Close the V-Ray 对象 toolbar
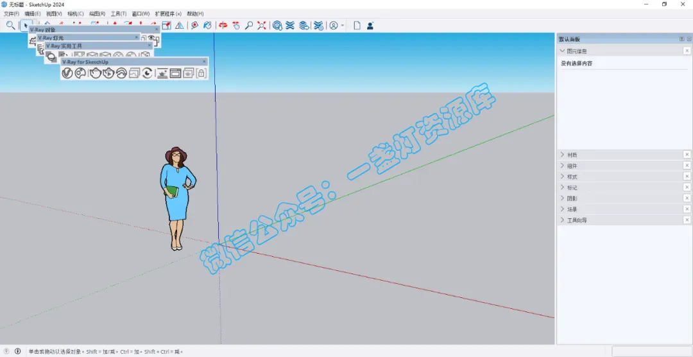693x357 pixels. 157,29
